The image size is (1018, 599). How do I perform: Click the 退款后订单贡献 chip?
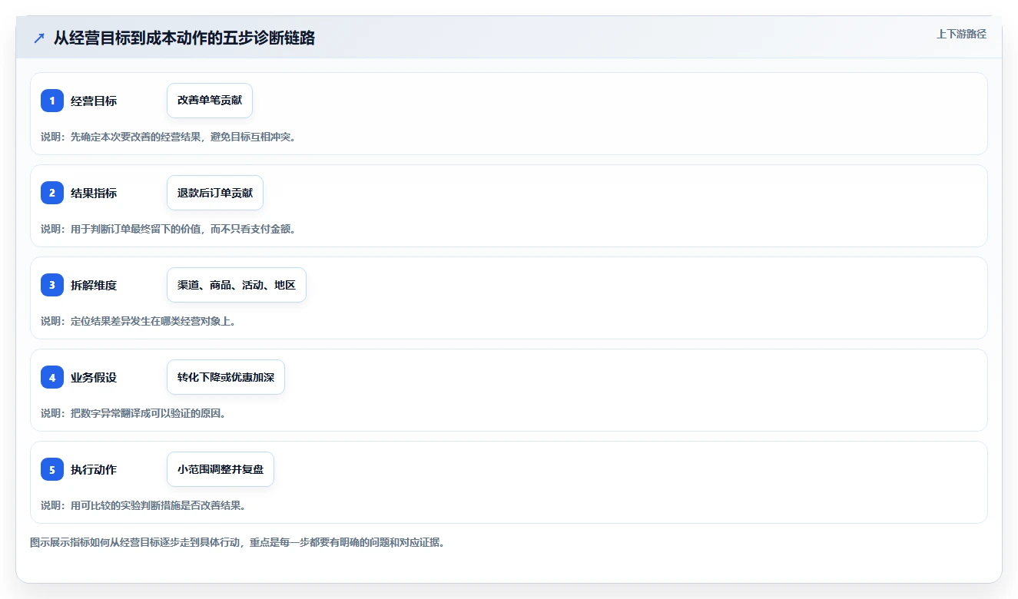[215, 193]
